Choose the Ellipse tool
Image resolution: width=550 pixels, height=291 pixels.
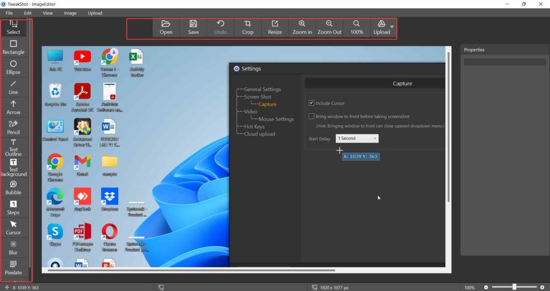tap(13, 67)
